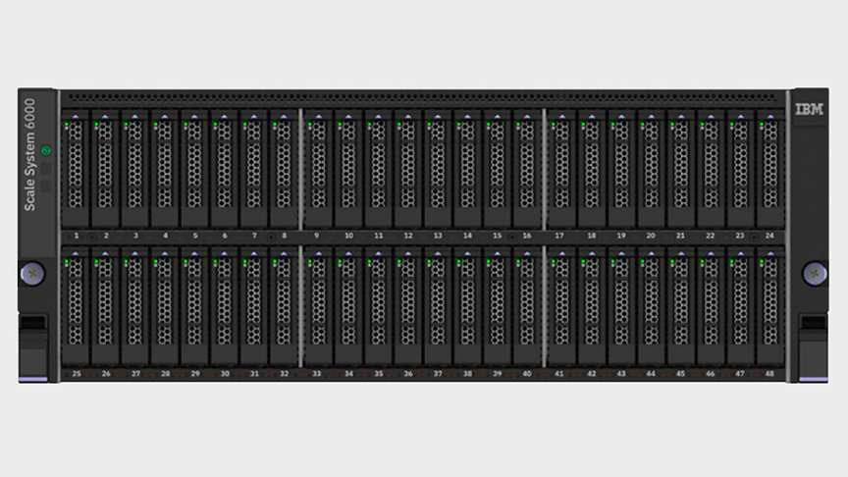
Task: Select drive bay 33
Action: coord(319,307)
